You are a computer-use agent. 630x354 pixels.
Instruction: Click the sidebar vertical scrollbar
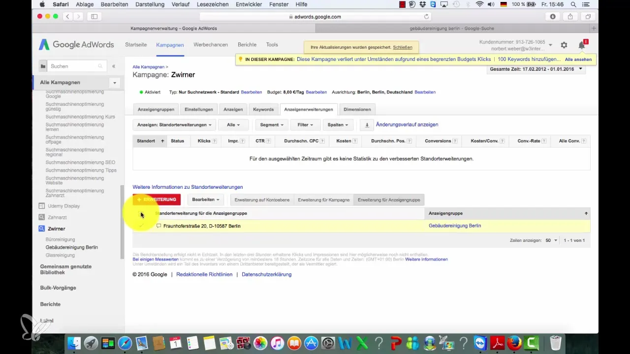(x=122, y=221)
